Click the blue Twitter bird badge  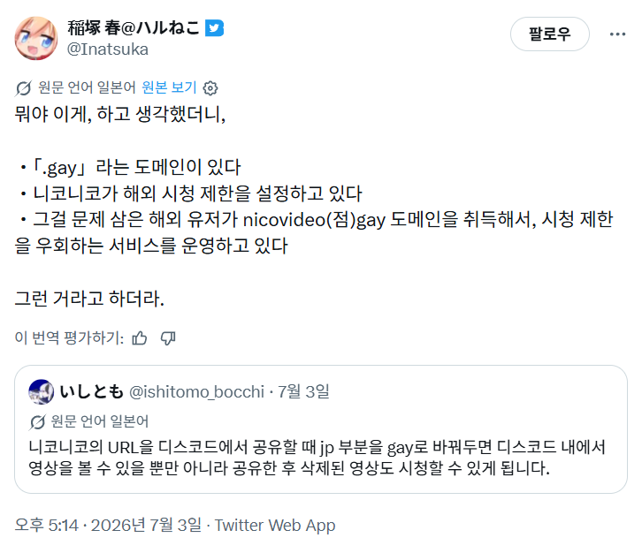(214, 28)
